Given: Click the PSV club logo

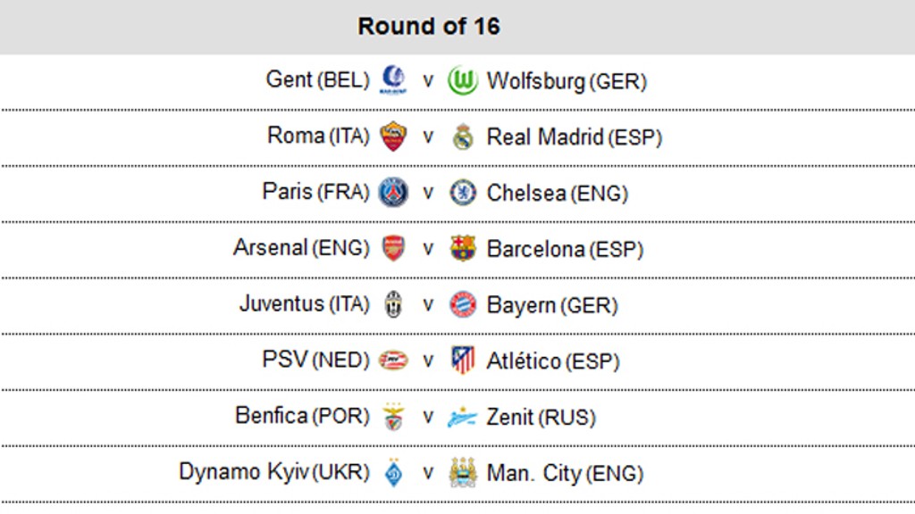Looking at the screenshot, I should click(392, 361).
